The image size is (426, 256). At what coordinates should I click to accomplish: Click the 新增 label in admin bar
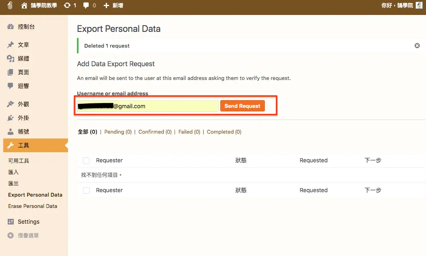(x=118, y=5)
